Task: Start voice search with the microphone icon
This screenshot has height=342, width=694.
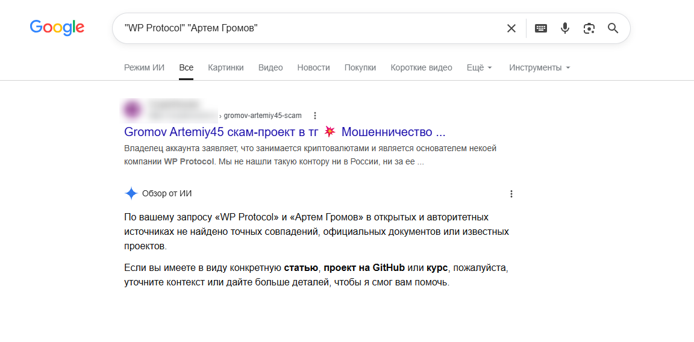Action: [x=564, y=28]
